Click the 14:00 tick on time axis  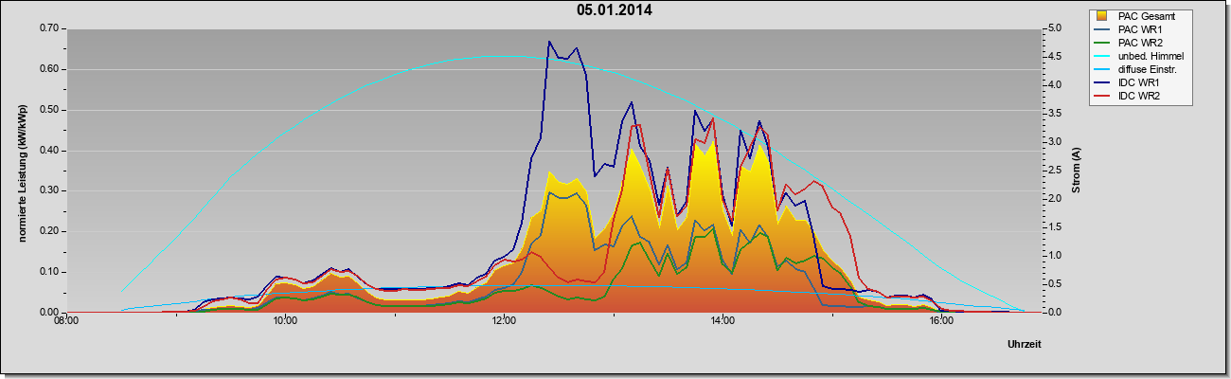click(x=722, y=322)
